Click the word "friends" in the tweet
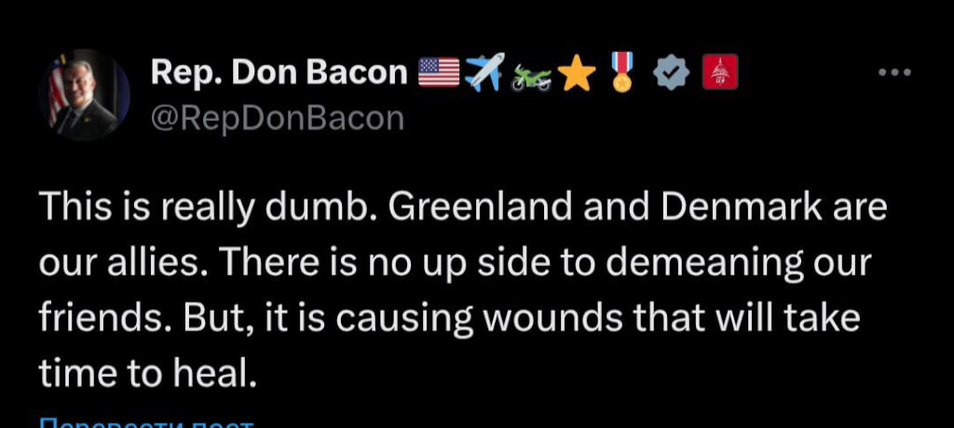Screen dimensions: 954x428 98,319
